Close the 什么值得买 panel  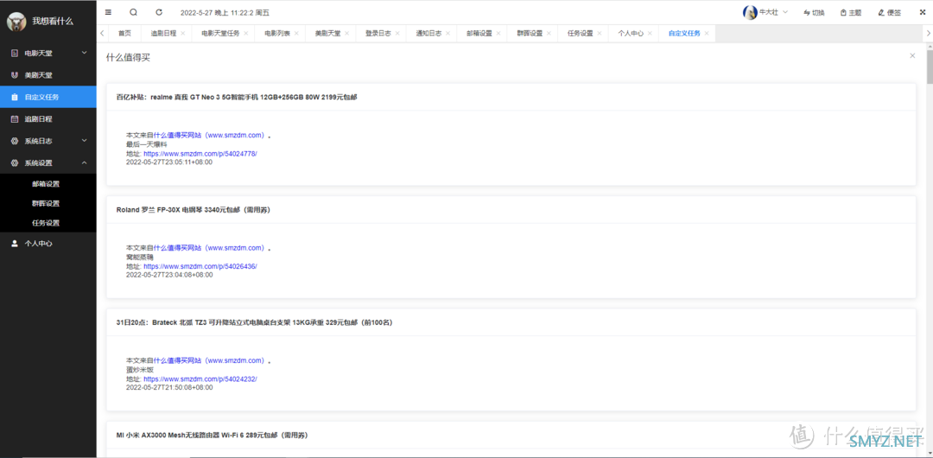(x=912, y=55)
